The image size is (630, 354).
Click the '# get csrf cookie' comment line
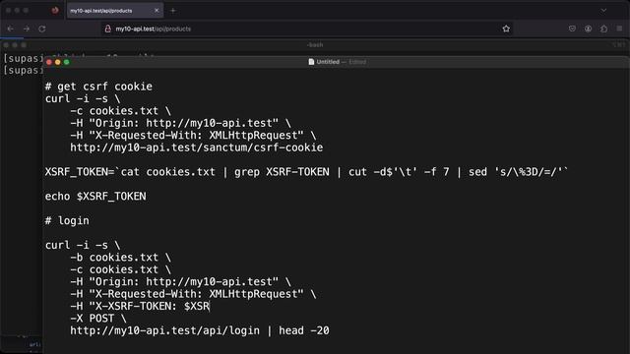pyautogui.click(x=98, y=87)
